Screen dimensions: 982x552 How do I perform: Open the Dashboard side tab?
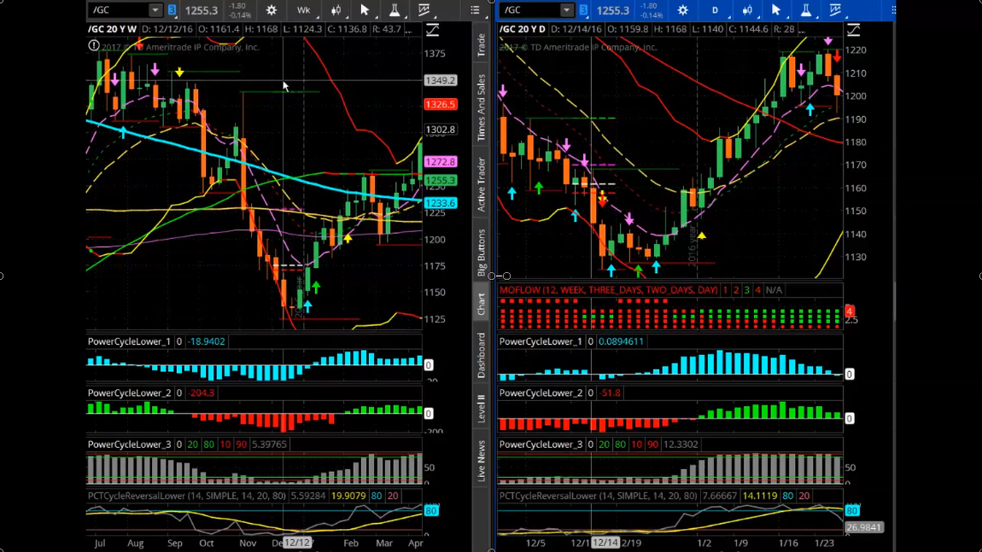481,355
